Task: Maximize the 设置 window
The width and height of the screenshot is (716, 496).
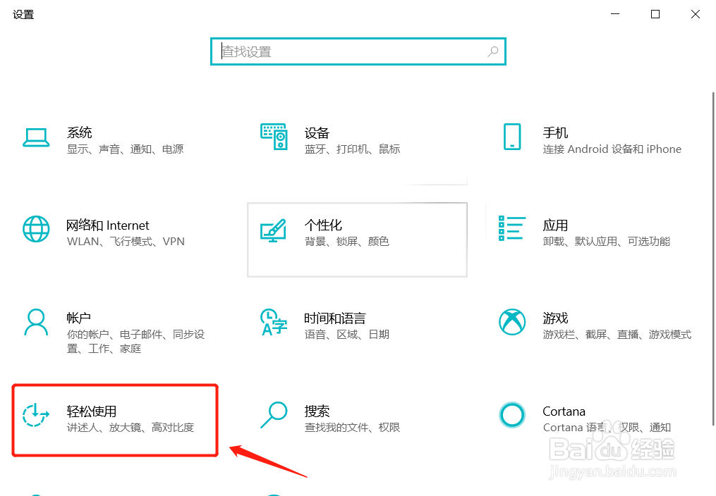Action: [655, 14]
